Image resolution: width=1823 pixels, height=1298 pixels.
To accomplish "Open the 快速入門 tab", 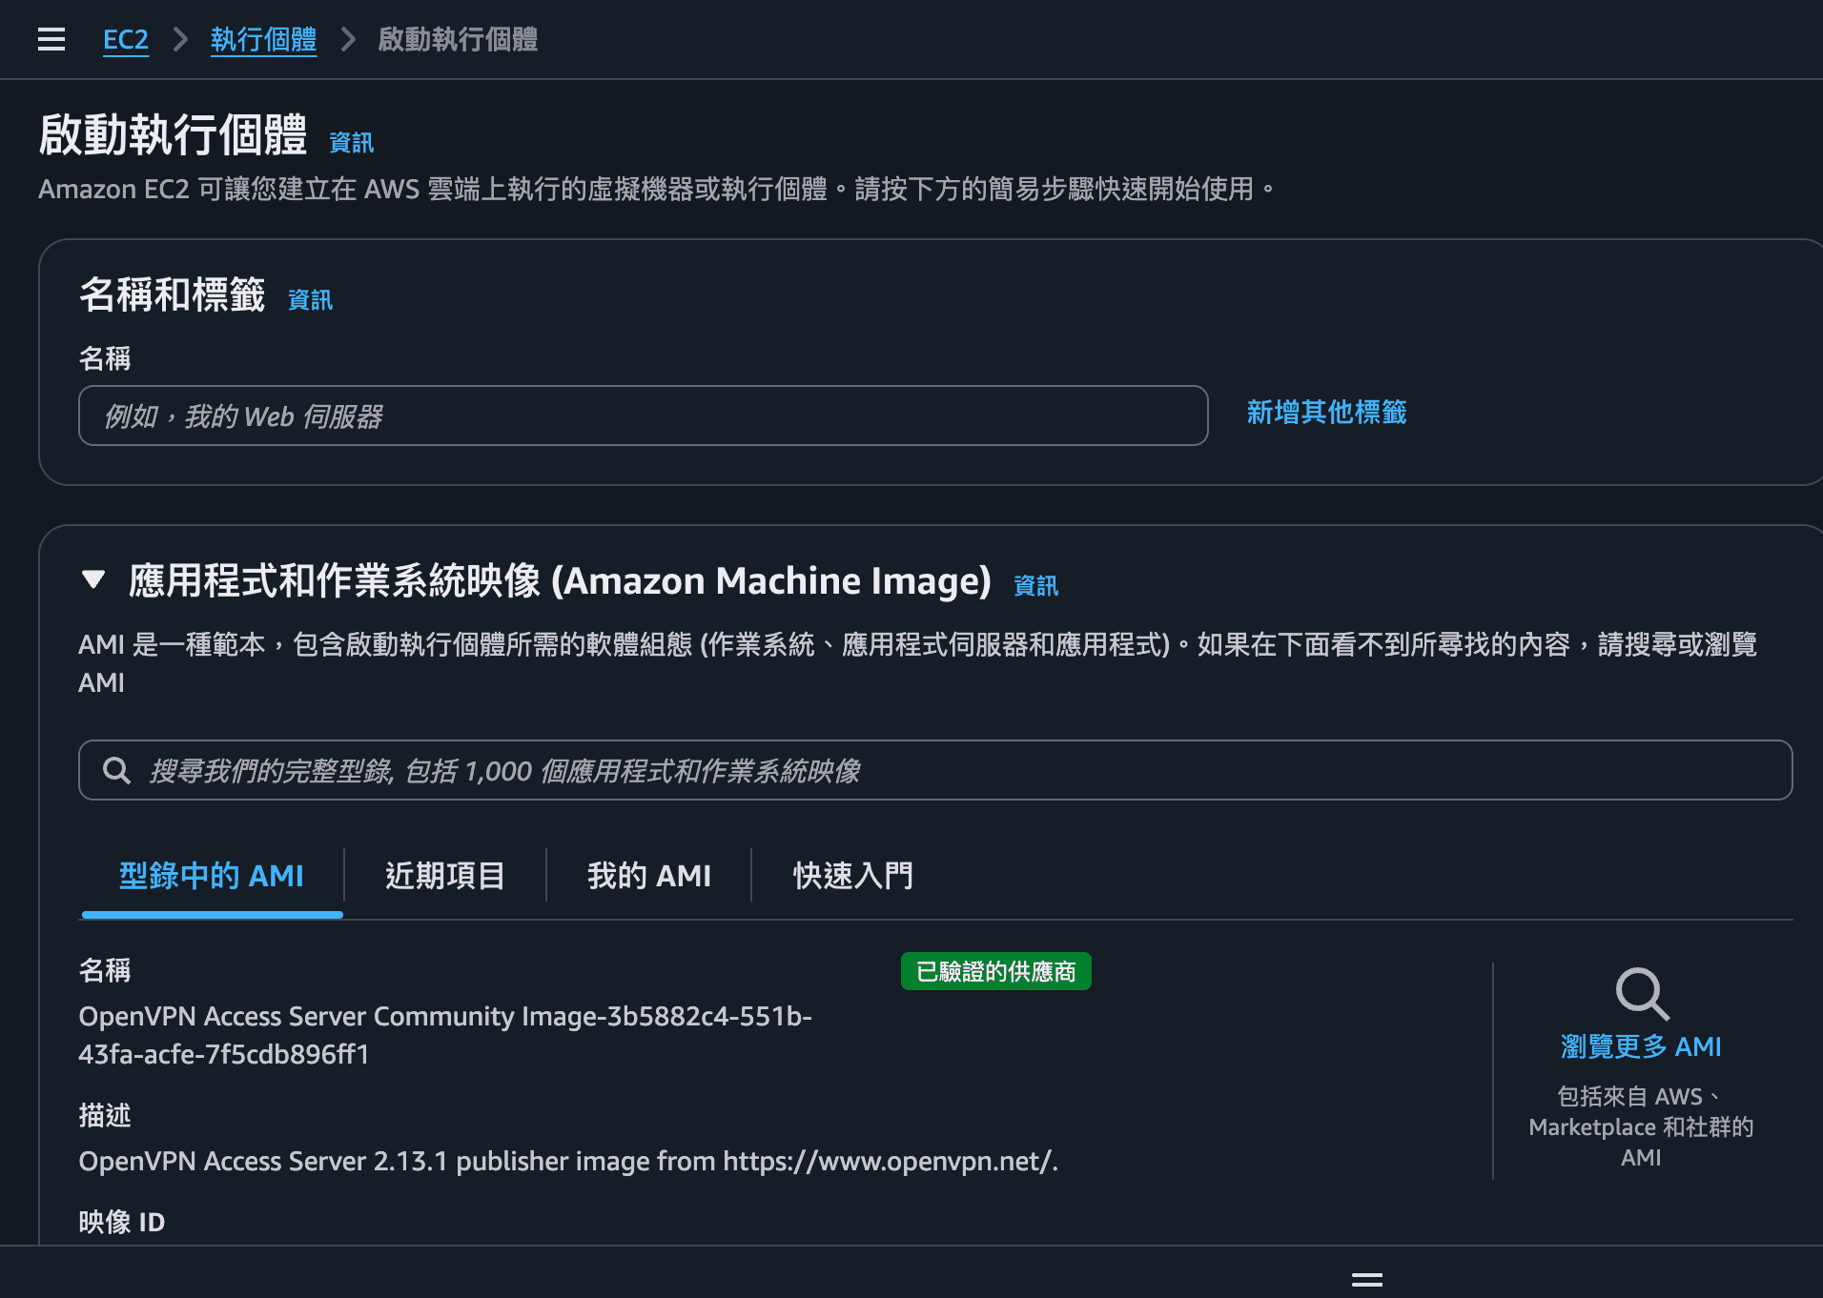I will 852,875.
